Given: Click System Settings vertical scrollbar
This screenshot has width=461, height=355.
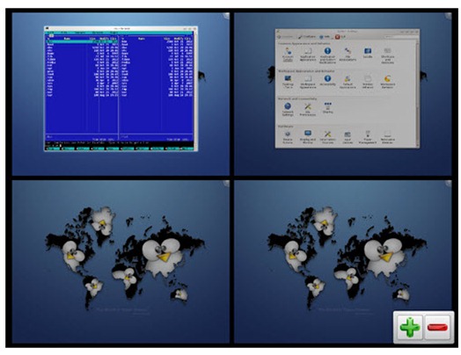Looking at the screenshot, I should (418, 93).
